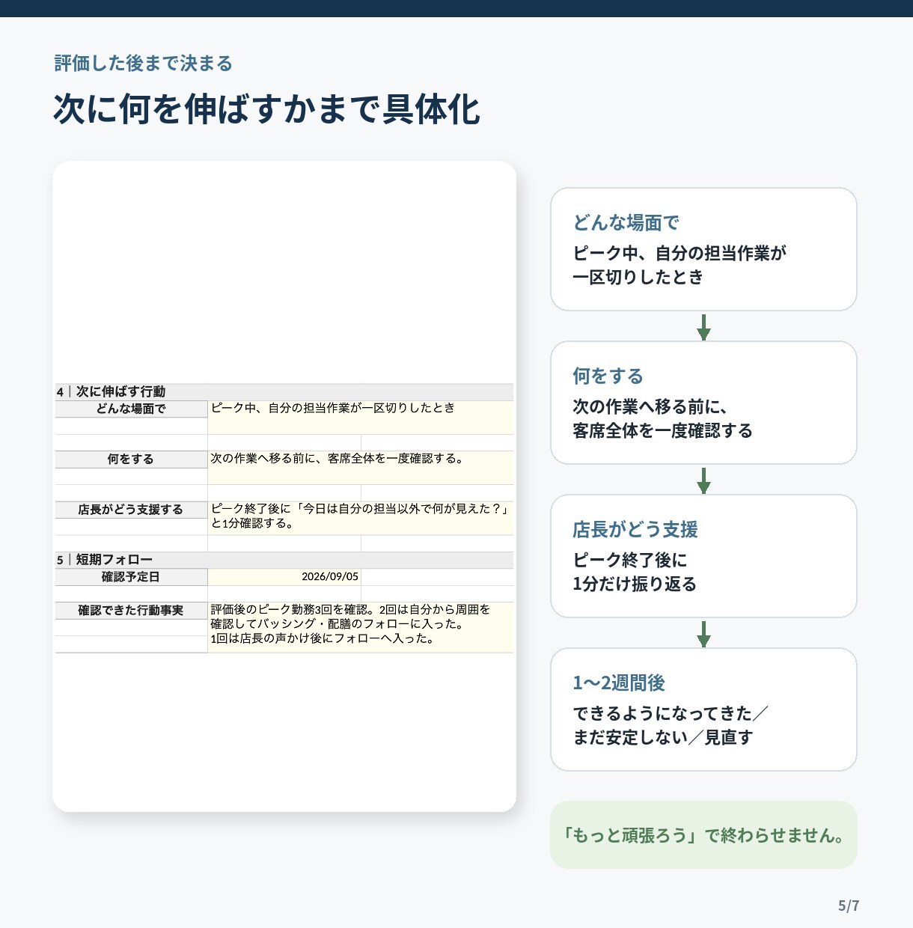Click card text できるようになってきた／まだ安定しない／見直す
913x928 pixels.
click(671, 725)
